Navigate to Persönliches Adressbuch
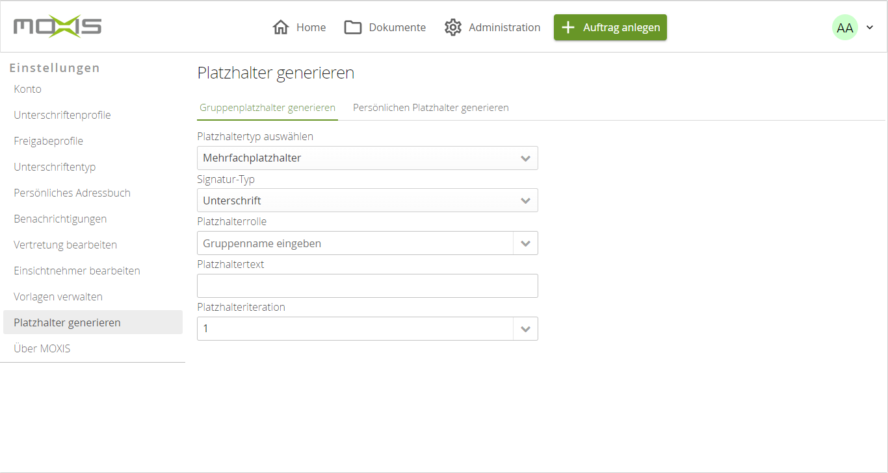888x473 pixels. 72,193
